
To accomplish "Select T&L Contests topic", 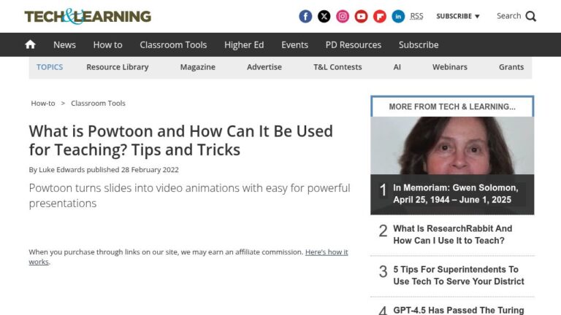I will (x=337, y=67).
